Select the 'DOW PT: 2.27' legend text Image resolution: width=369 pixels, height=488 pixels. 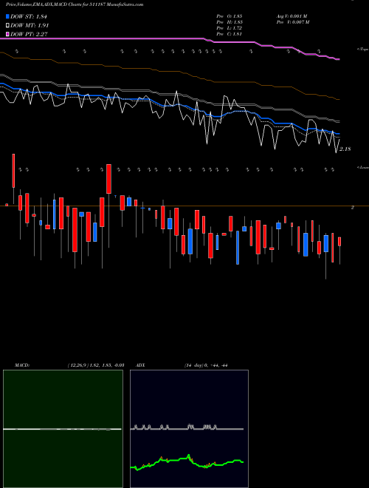(29, 34)
